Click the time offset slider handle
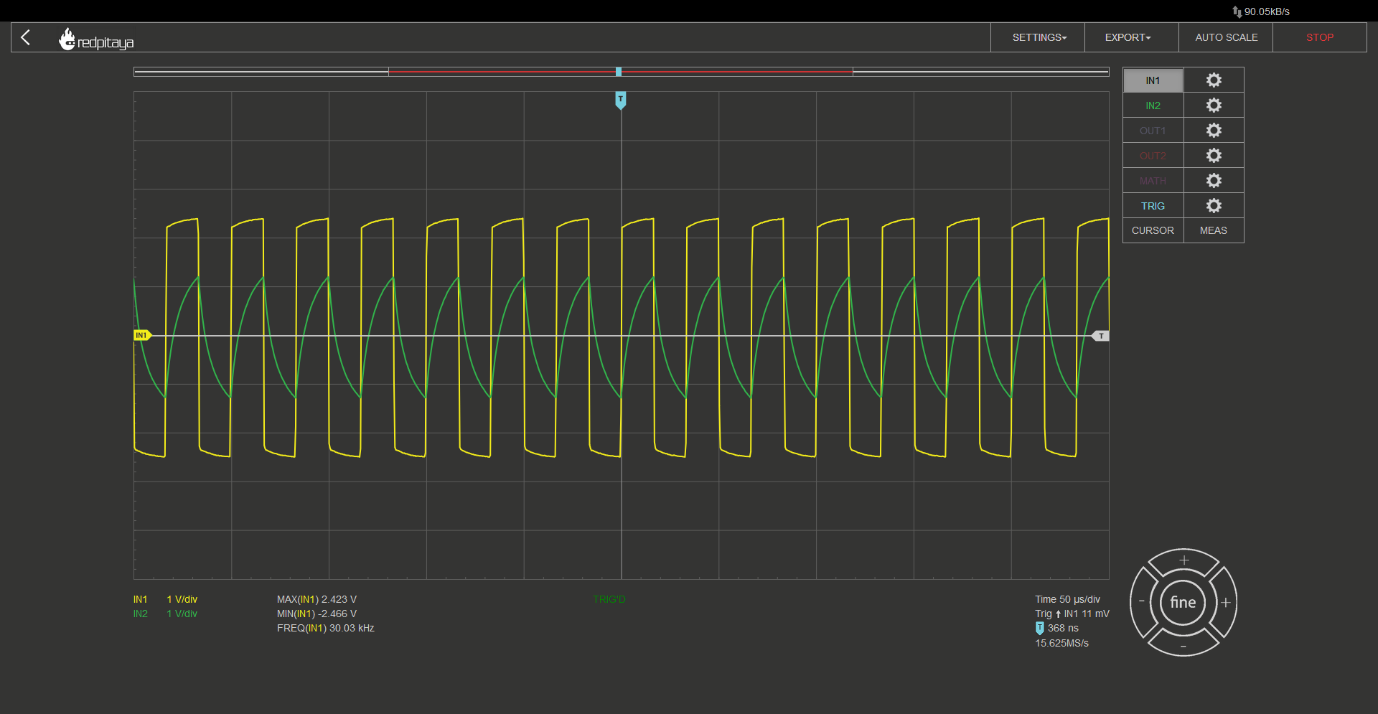Screen dimensions: 1378x714 (x=619, y=72)
